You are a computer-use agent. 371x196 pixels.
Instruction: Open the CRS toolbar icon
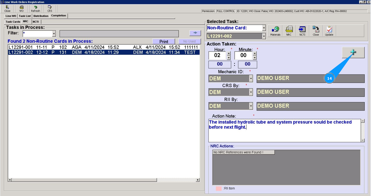[50, 9]
